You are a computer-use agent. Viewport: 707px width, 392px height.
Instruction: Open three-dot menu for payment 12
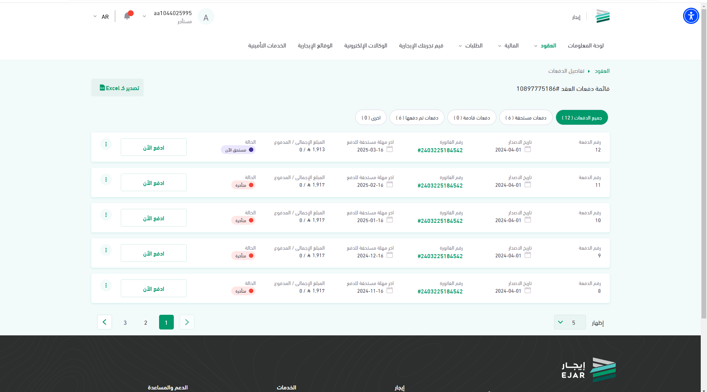tap(106, 144)
